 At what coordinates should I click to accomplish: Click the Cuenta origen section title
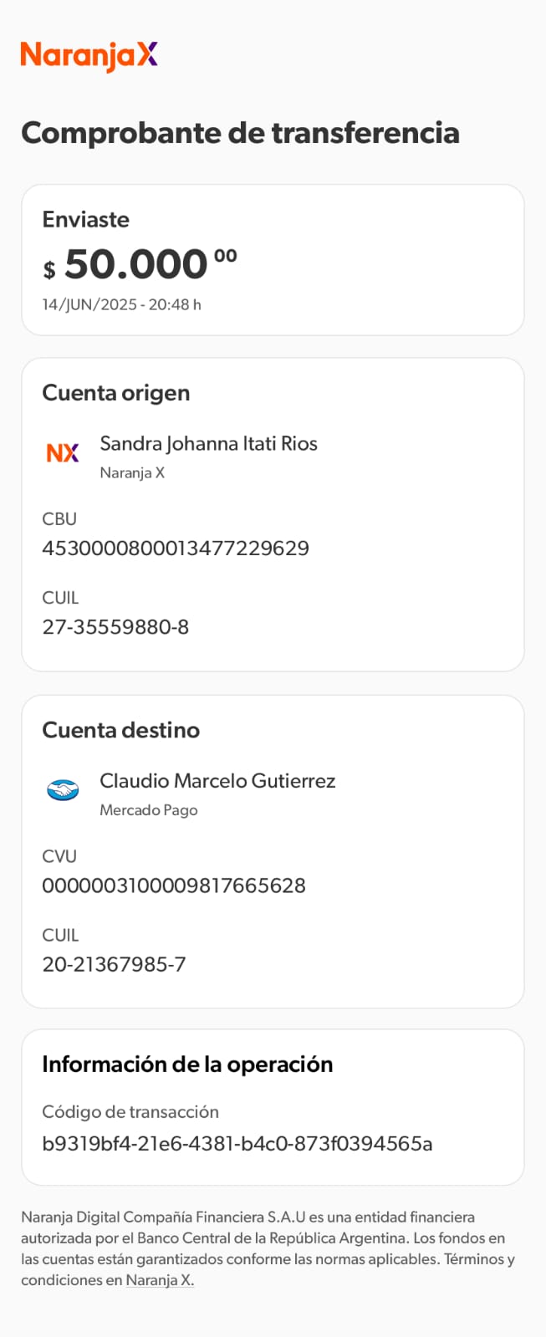pos(115,393)
